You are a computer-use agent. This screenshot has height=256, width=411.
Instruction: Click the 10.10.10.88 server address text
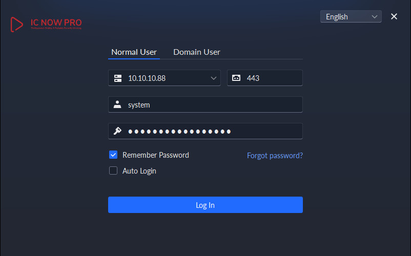point(147,78)
